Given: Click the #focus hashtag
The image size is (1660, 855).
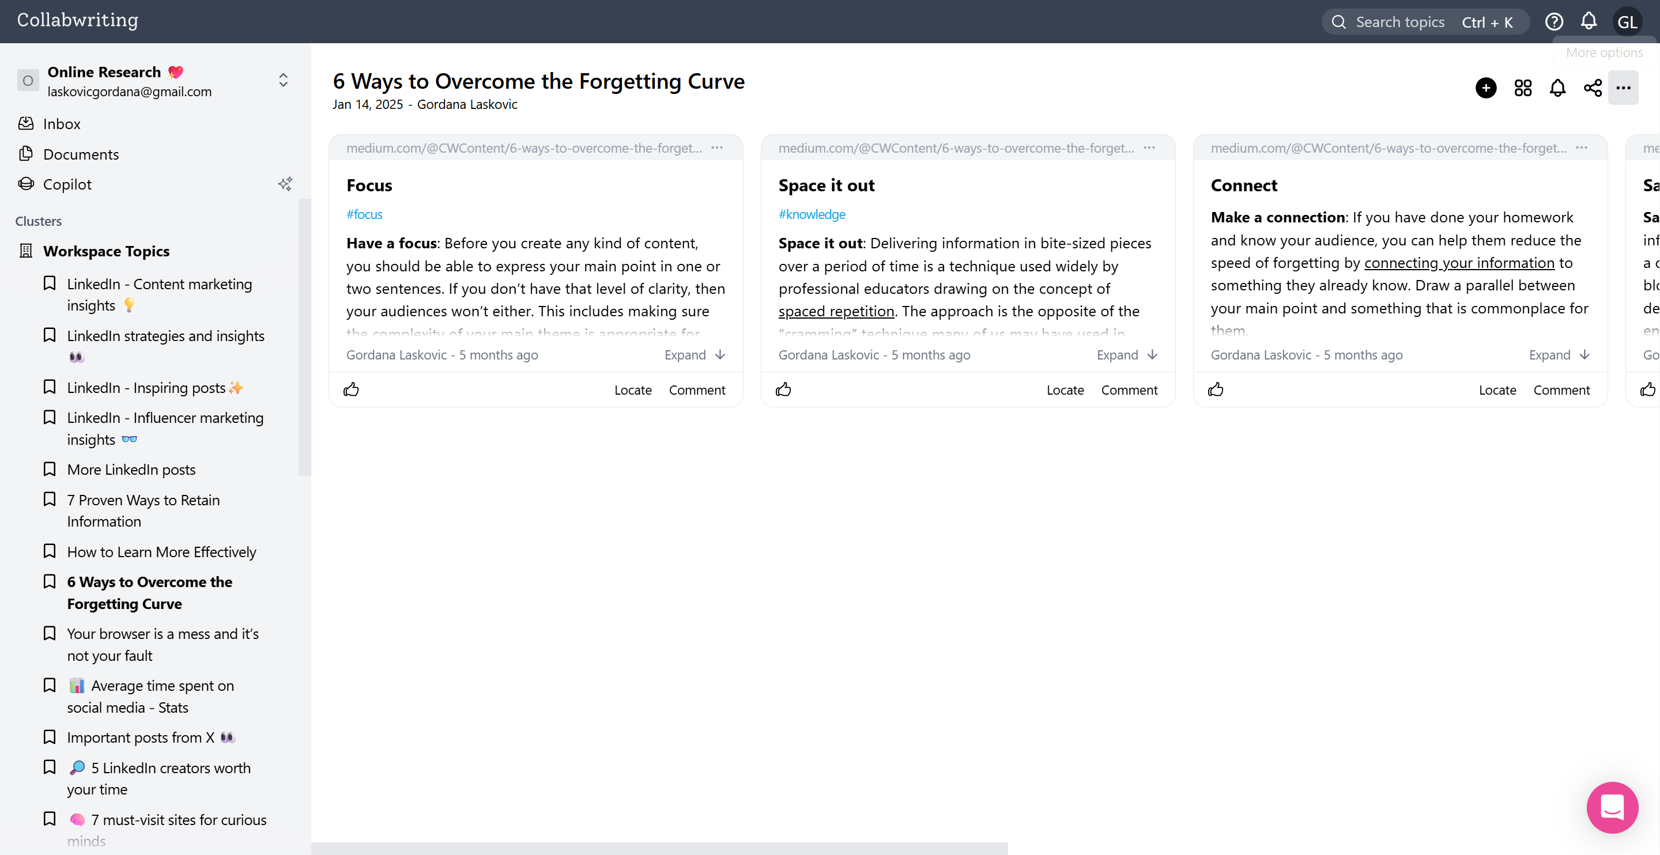Looking at the screenshot, I should click(x=364, y=214).
